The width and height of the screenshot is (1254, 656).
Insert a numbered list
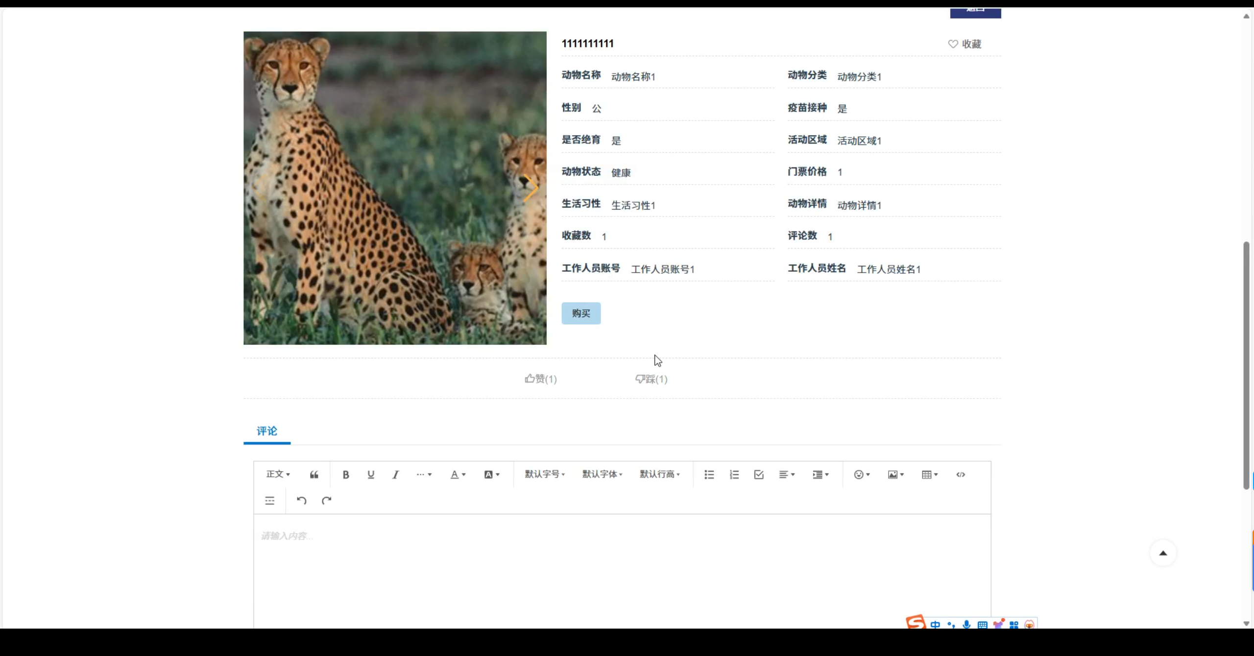tap(734, 474)
